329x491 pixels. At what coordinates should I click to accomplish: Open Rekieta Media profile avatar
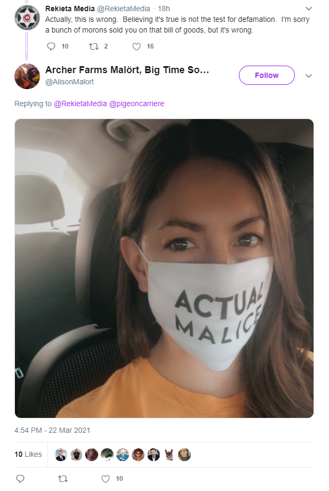coord(27,18)
